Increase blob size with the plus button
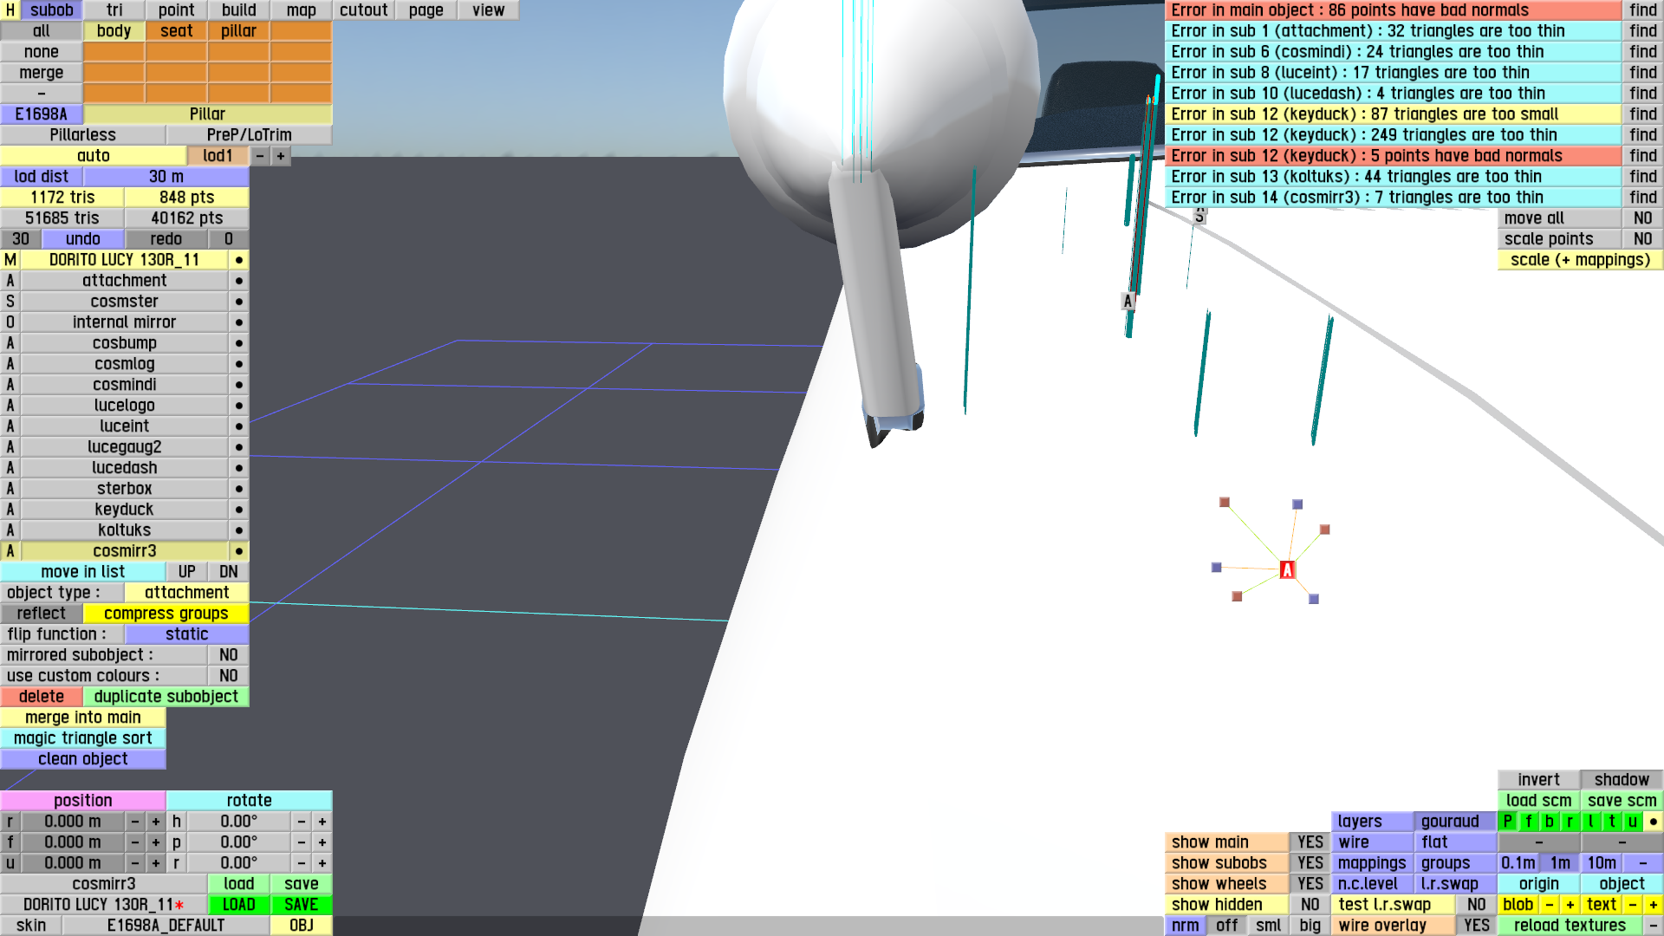The image size is (1664, 936). pos(1570,905)
